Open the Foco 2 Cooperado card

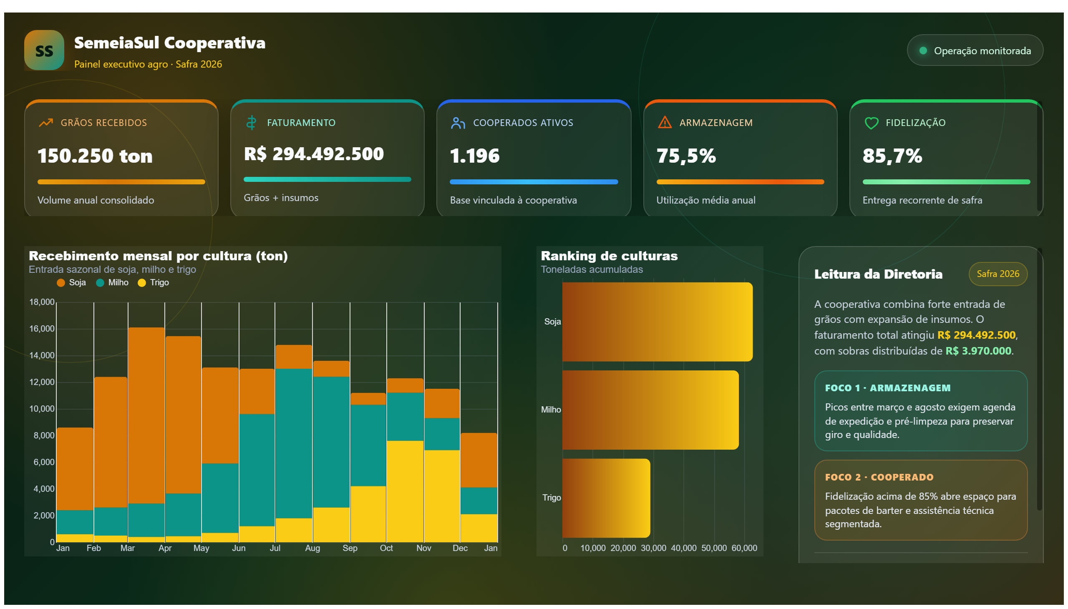tap(920, 500)
